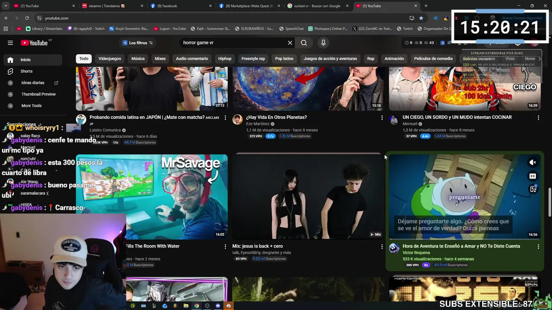The height and width of the screenshot is (310, 552).
Task: Open options for UN CIEGO, UN SORDO video
Action: (538, 118)
